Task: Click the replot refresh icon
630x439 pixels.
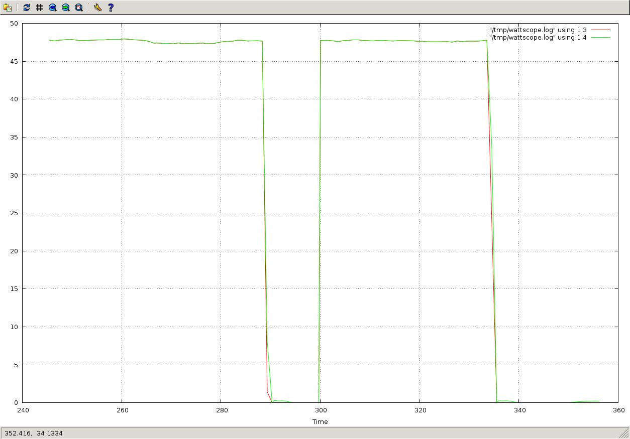Action: pos(27,8)
